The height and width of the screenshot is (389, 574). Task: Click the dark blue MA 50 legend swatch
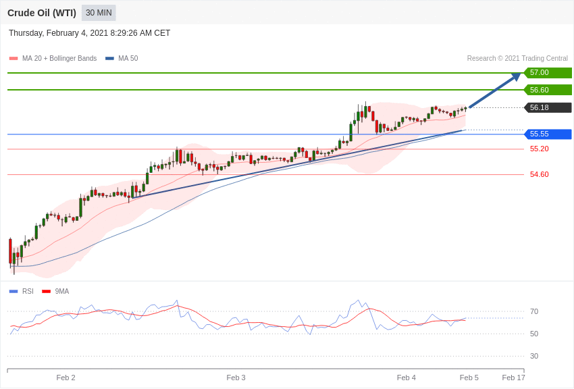tap(110, 59)
